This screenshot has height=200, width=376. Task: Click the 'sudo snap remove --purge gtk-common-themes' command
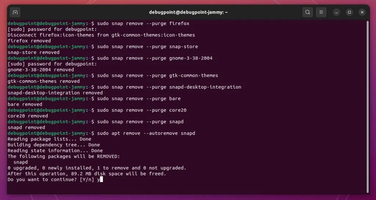(158, 75)
